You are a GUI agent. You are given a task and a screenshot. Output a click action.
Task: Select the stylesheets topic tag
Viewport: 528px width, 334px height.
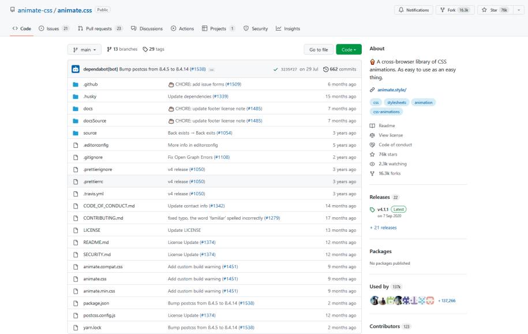pos(396,102)
